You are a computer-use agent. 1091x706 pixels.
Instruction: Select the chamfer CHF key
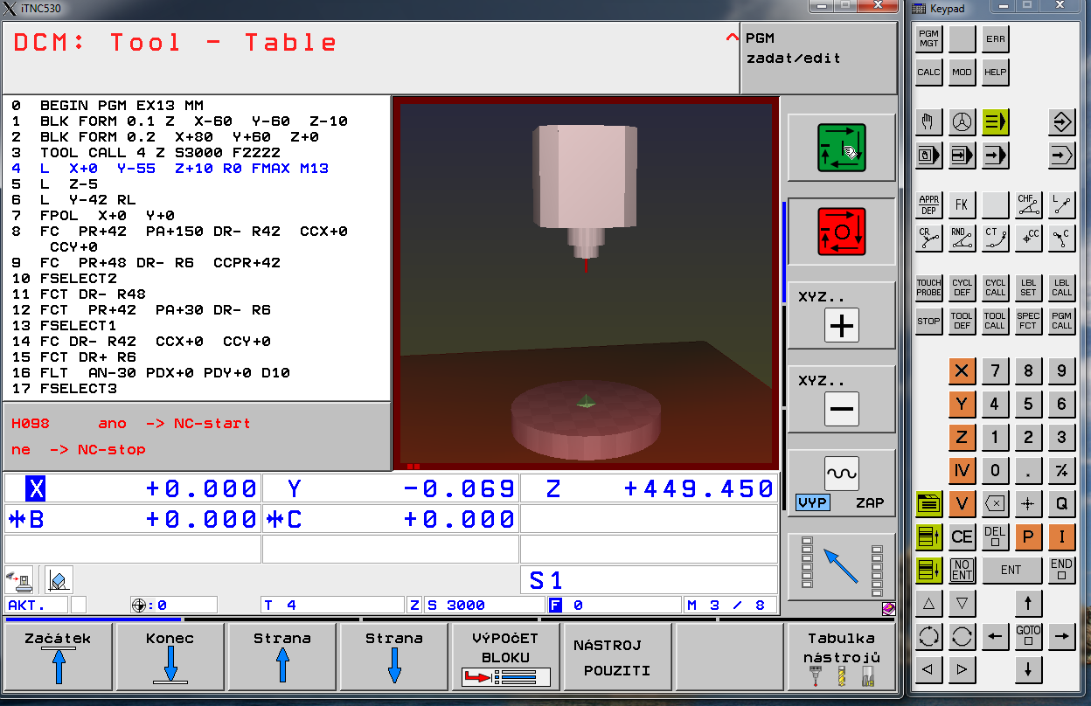tap(1028, 205)
